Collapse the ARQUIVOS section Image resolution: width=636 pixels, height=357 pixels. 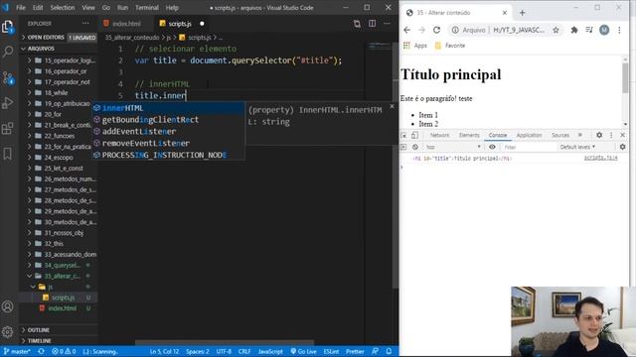(x=59, y=49)
